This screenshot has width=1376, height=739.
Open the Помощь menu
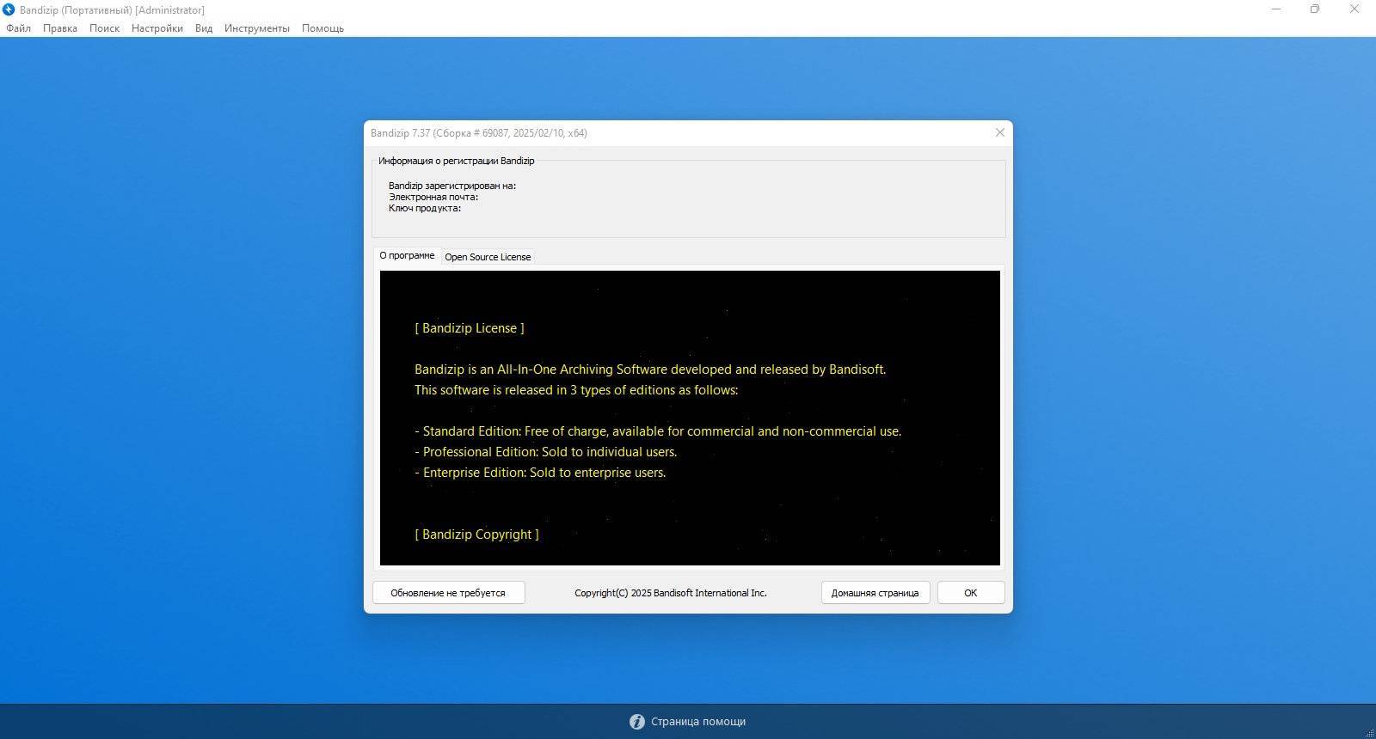[322, 28]
